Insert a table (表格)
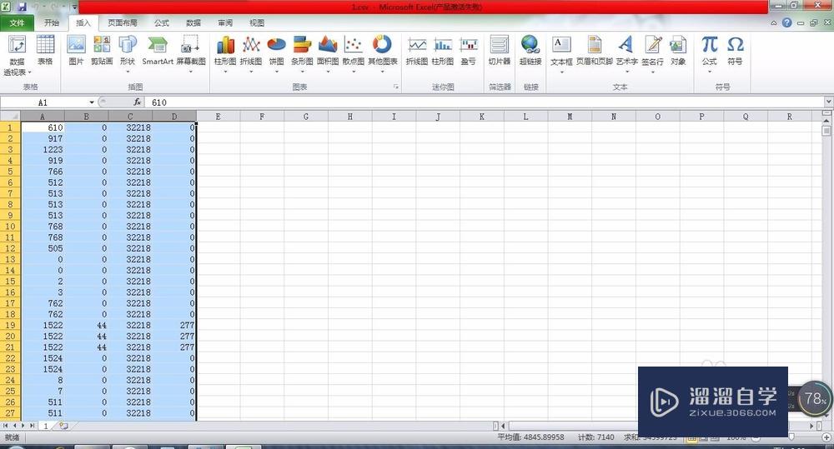The image size is (834, 449). [x=45, y=51]
